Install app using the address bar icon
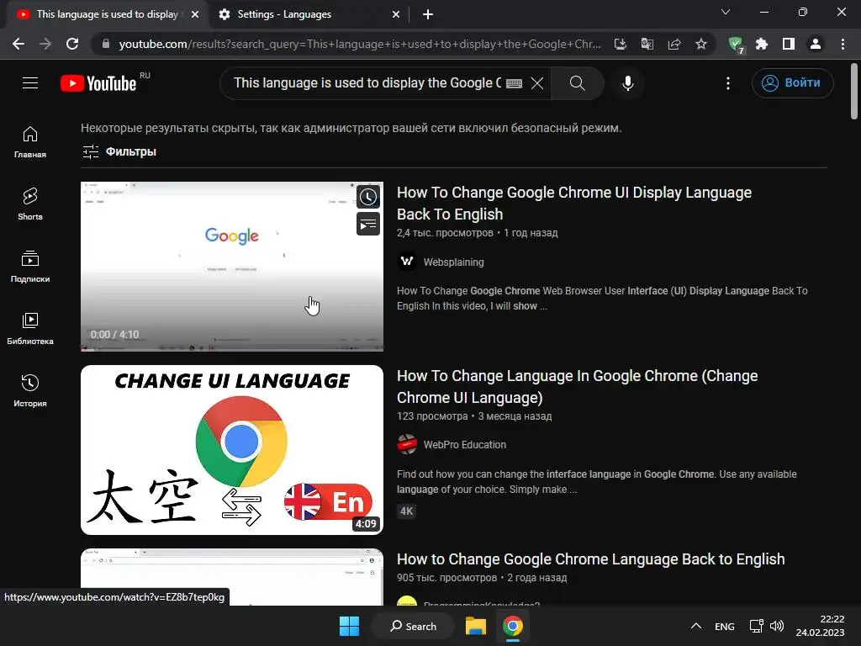 tap(621, 44)
